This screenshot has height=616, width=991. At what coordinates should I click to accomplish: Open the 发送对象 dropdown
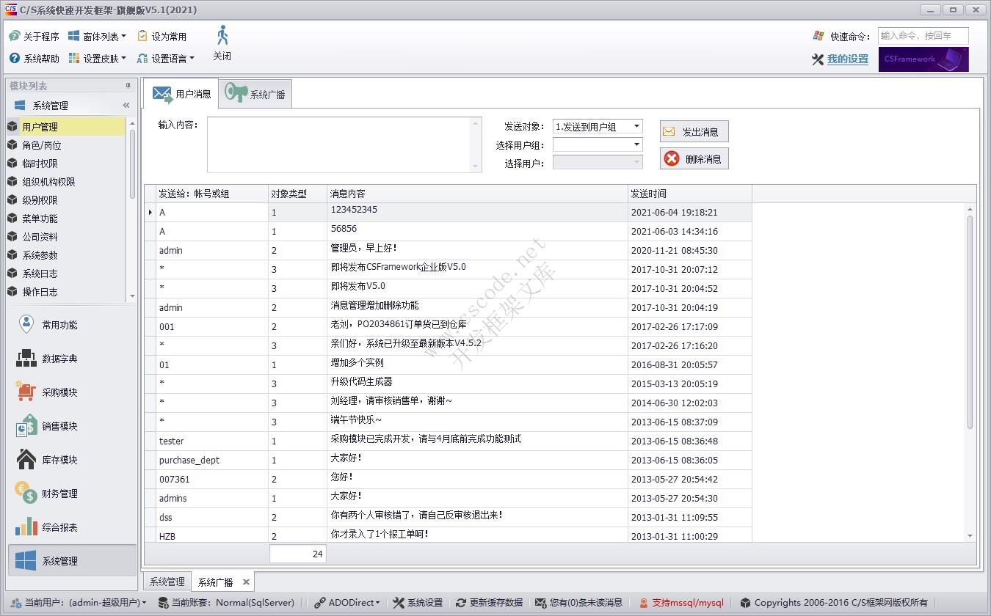pos(636,125)
